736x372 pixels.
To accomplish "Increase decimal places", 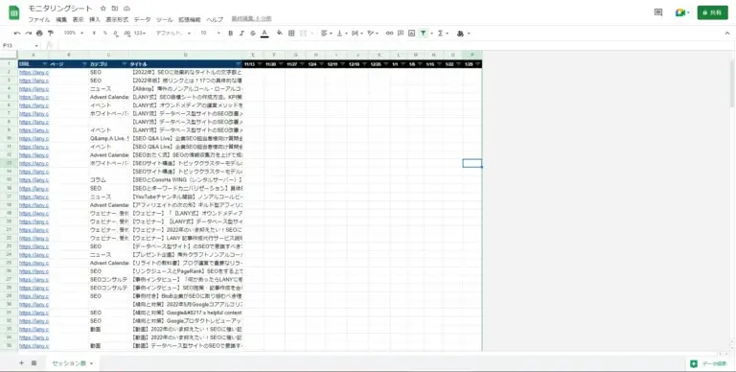I will [x=126, y=34].
